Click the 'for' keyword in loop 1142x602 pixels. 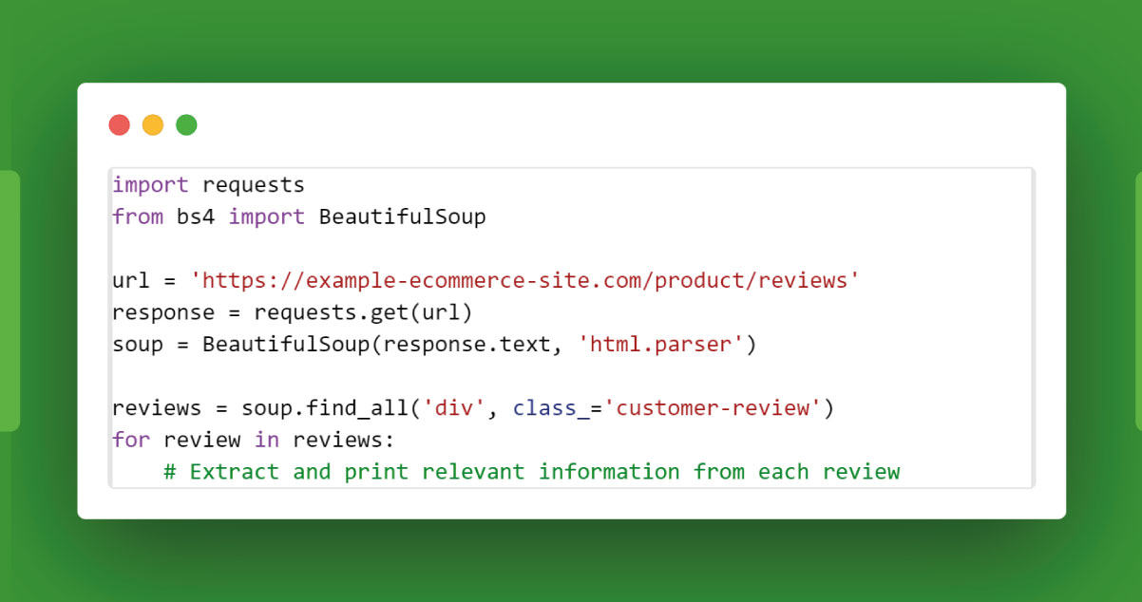click(x=130, y=441)
